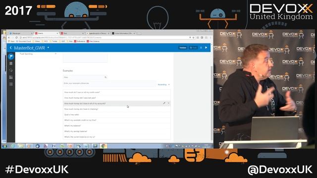The image size is (317, 178).
Task: Select utterance about current balance on cc
Action: 117,137
